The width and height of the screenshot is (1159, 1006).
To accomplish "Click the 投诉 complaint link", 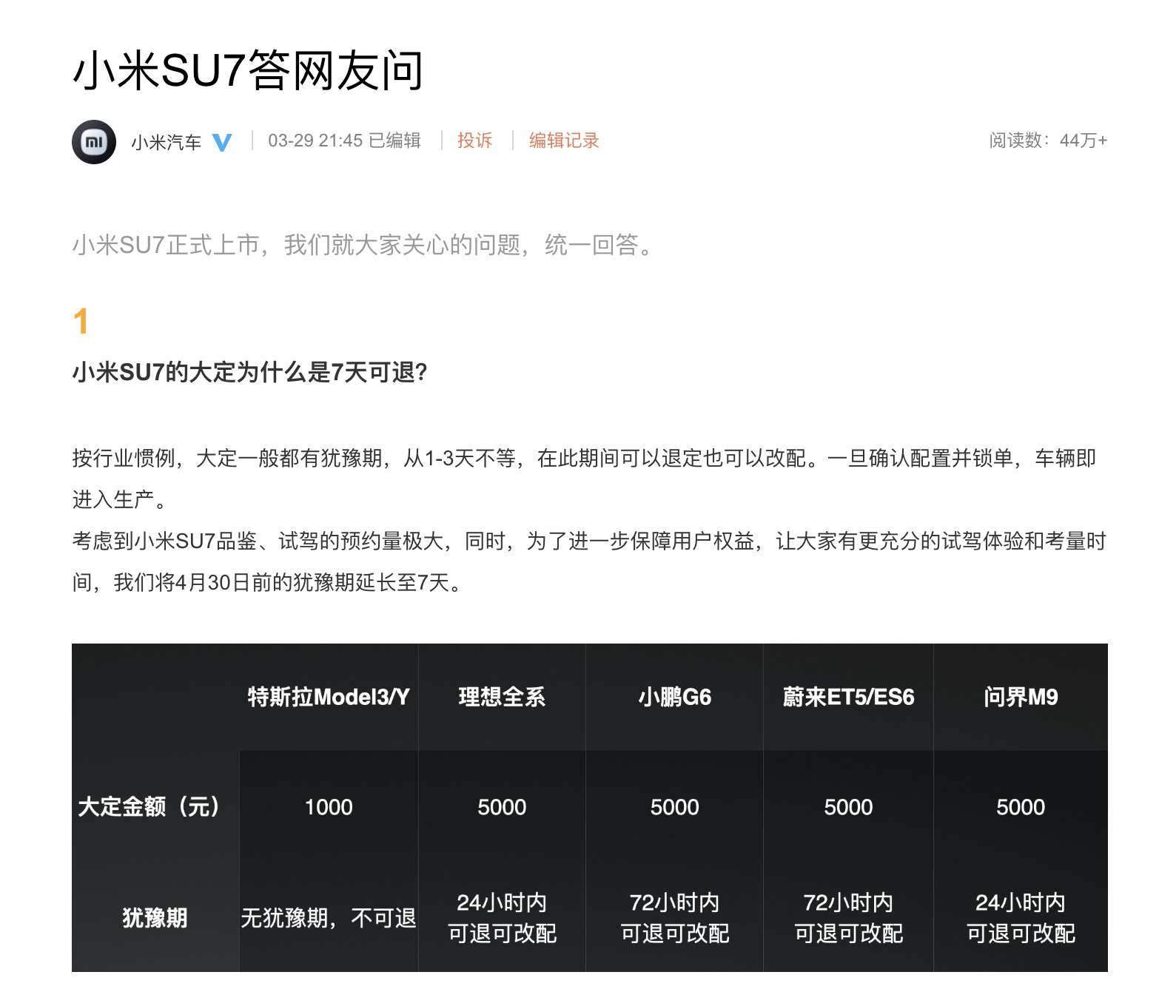I will point(474,141).
